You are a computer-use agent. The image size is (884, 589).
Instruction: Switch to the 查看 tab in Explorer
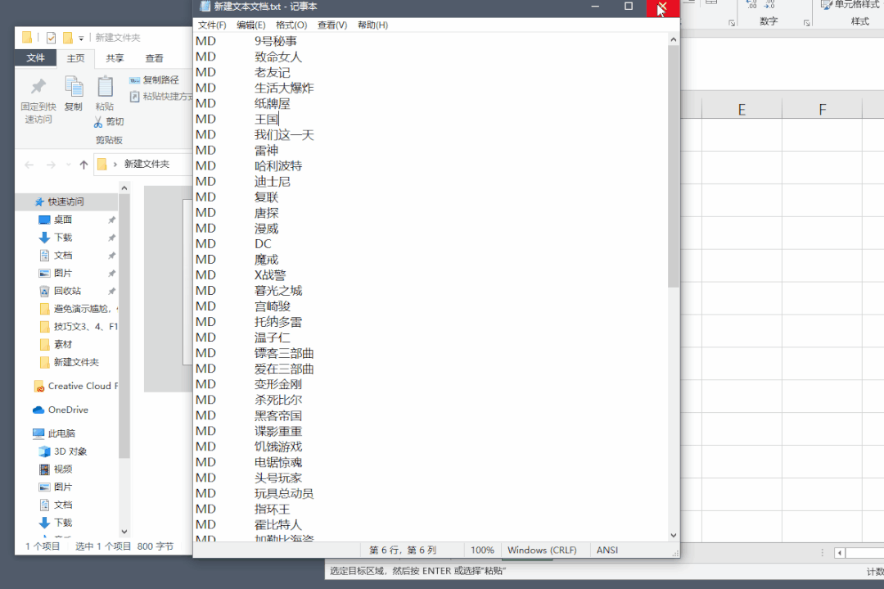(x=154, y=58)
